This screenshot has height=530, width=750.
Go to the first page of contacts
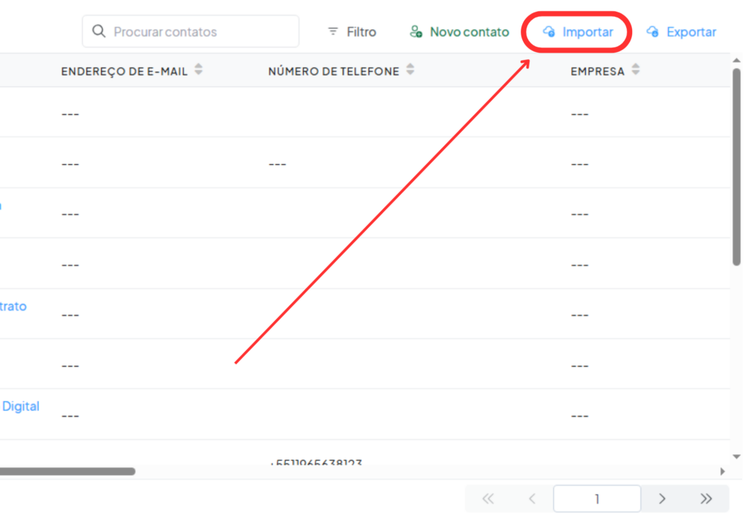pyautogui.click(x=488, y=499)
